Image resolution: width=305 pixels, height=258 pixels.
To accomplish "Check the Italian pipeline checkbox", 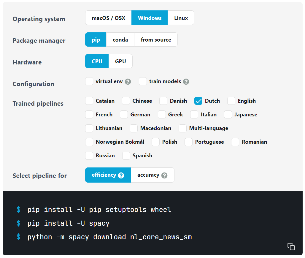I will click(x=194, y=115).
